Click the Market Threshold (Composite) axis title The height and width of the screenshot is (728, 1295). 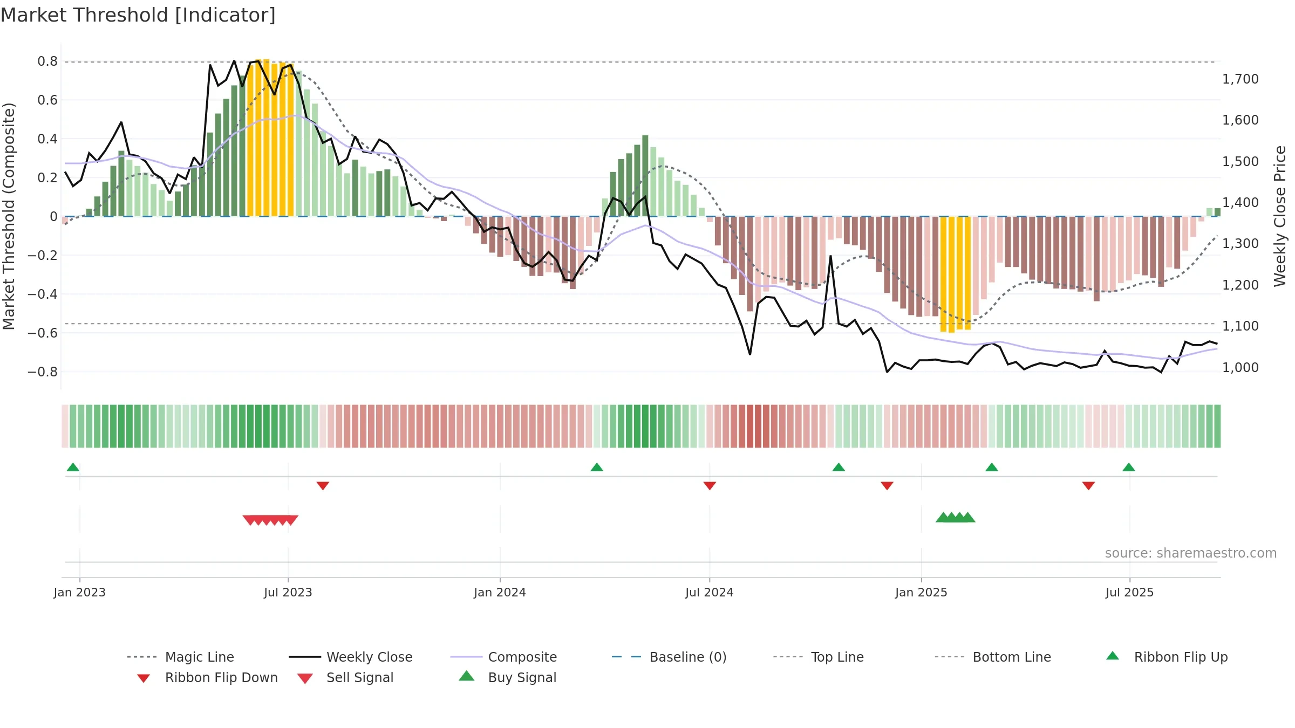9,216
